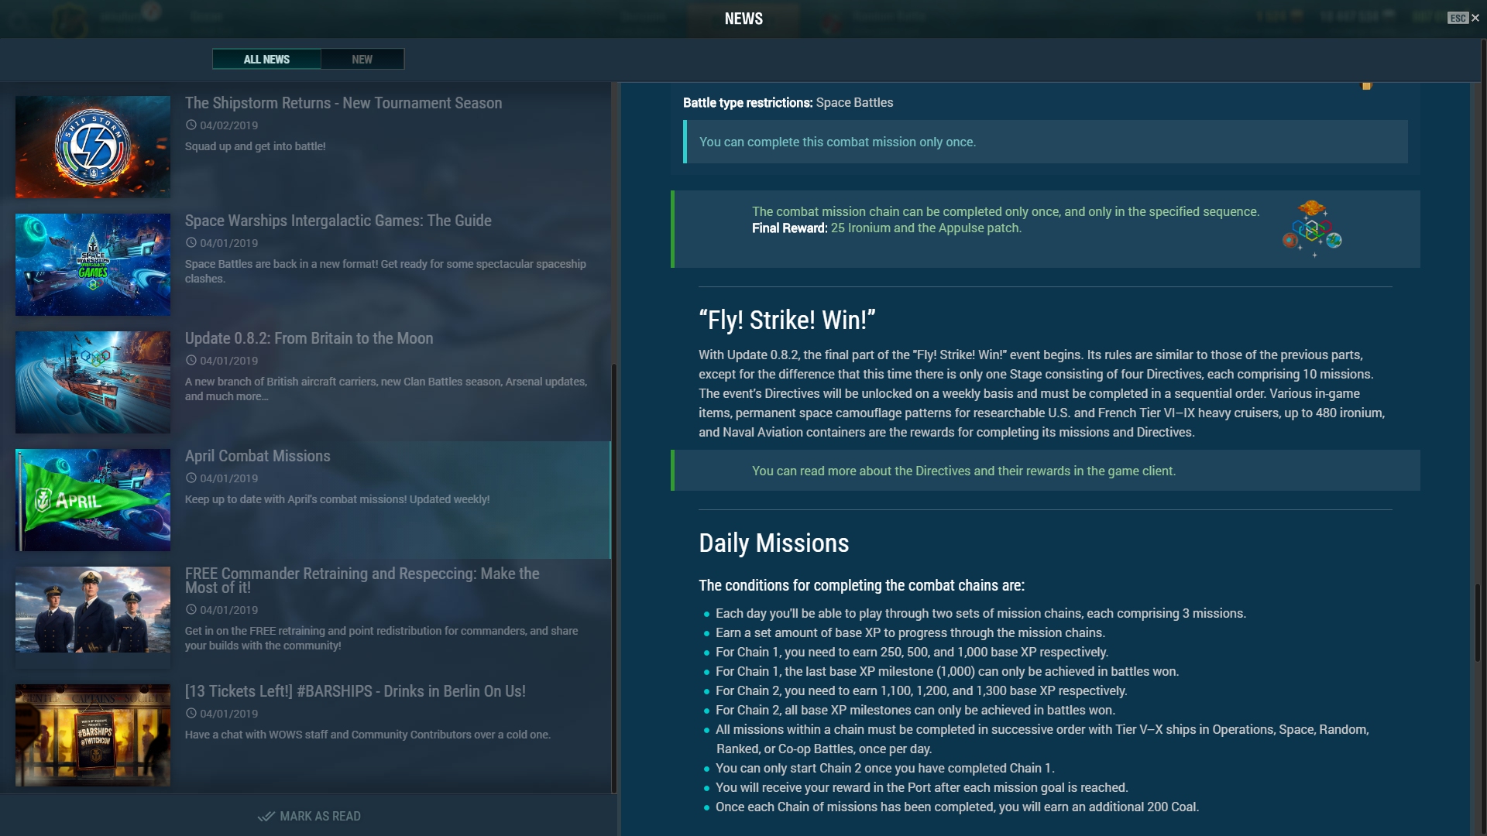This screenshot has width=1487, height=836.
Task: Click the clock icon on Space Warships entry
Action: [191, 242]
